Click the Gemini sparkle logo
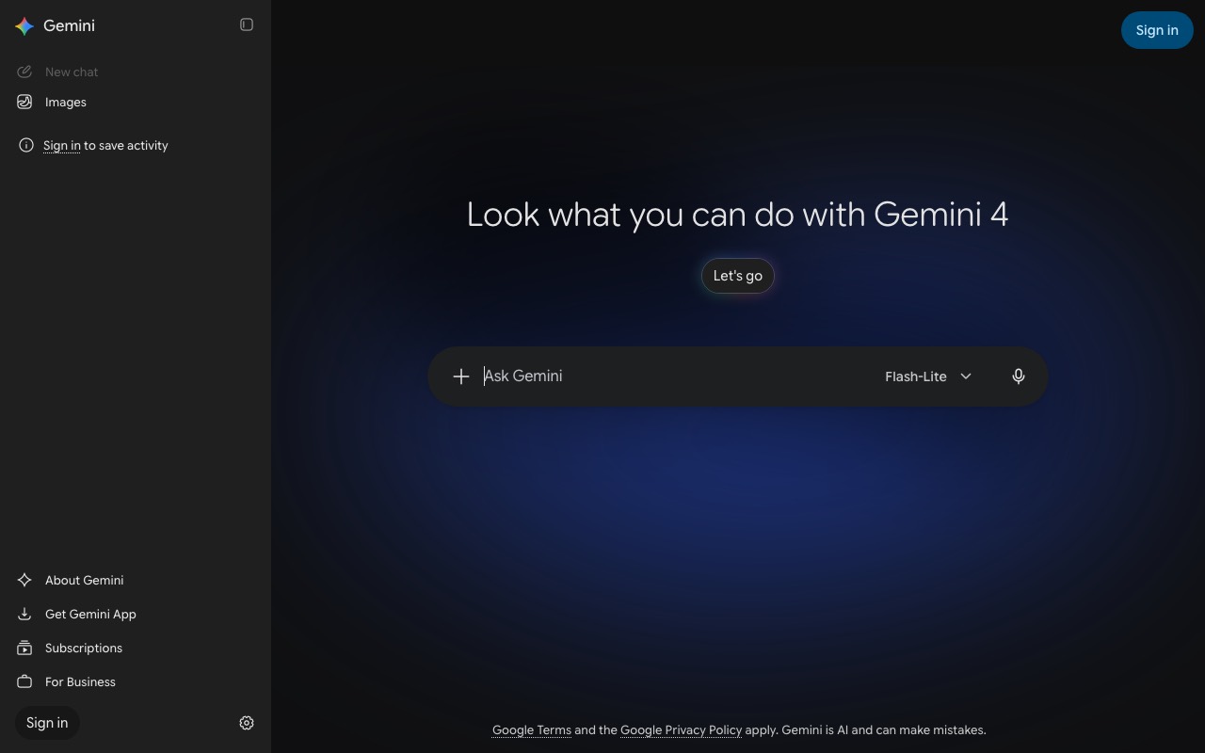 (25, 26)
